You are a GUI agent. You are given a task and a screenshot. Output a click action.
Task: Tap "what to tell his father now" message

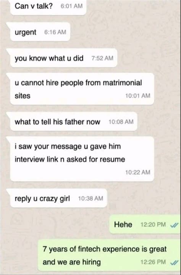point(74,121)
